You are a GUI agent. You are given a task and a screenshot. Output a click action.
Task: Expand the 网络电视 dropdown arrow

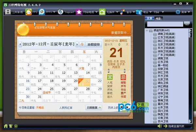coord(96,12)
